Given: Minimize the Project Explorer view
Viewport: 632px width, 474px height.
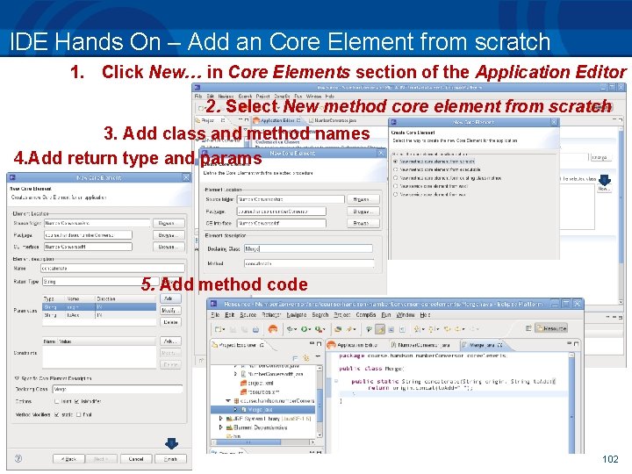Looking at the screenshot, I should (x=312, y=344).
